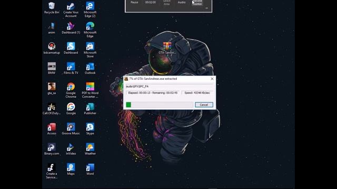Screen dimensions: 337x189
Task: Select the Weather desktop shortcut
Action: [90, 149]
